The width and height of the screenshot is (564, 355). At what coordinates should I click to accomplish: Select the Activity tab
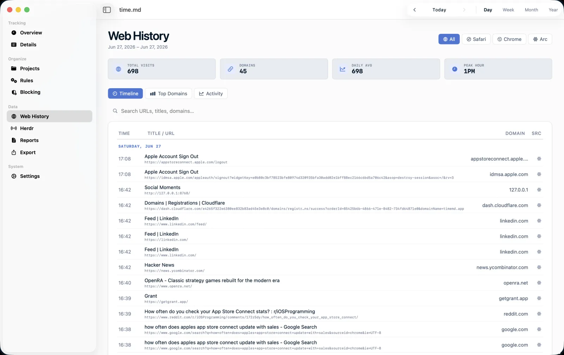[x=211, y=94]
